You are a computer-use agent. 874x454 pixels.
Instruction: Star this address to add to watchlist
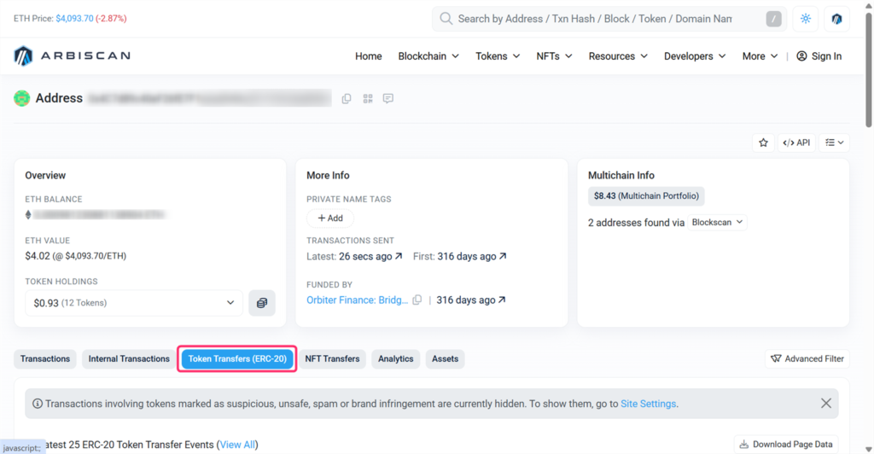tap(763, 143)
